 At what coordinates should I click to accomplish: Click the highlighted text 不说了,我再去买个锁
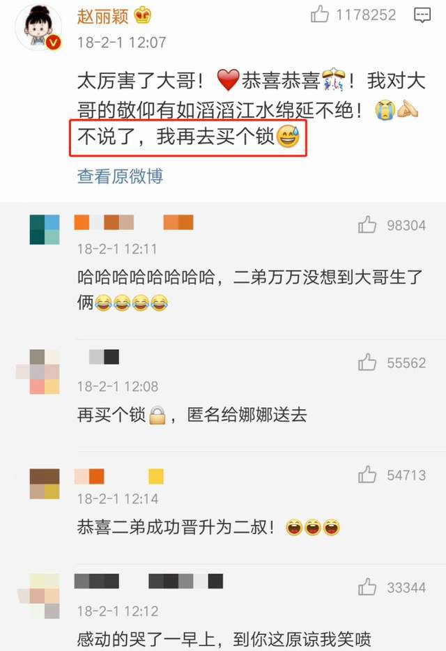188,137
